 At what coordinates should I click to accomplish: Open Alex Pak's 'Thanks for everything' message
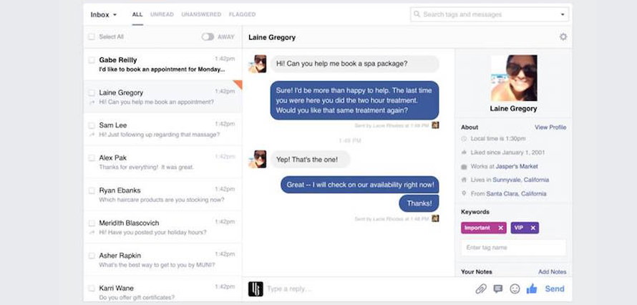coord(163,162)
